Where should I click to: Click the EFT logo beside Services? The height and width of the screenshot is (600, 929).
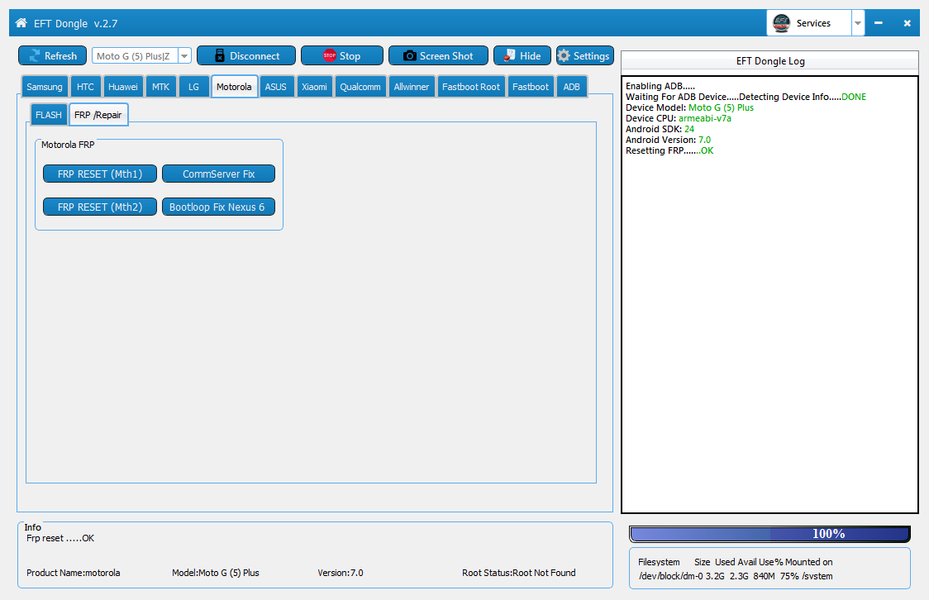pos(782,23)
